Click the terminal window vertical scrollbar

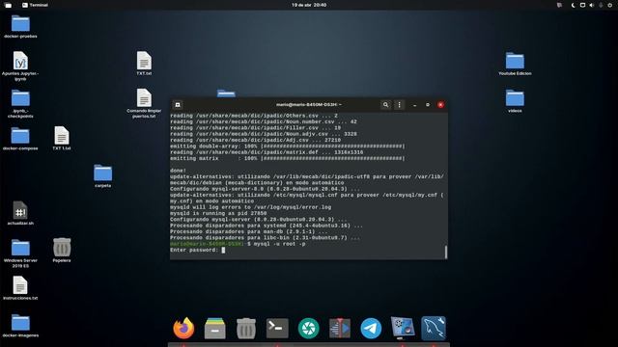pos(446,252)
